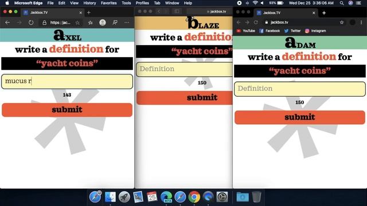Bookmark this page in Chrome
The width and height of the screenshot is (367, 206).
(x=342, y=22)
